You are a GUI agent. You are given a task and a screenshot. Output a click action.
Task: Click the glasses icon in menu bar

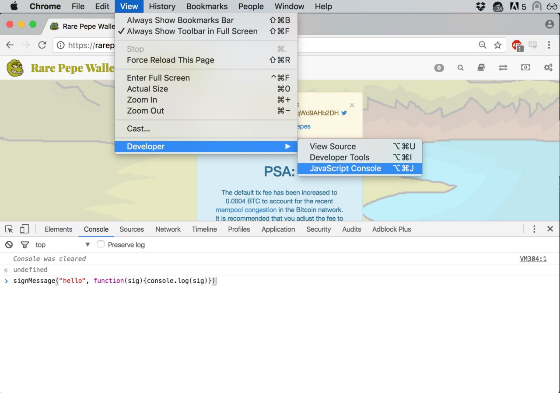tap(551, 7)
